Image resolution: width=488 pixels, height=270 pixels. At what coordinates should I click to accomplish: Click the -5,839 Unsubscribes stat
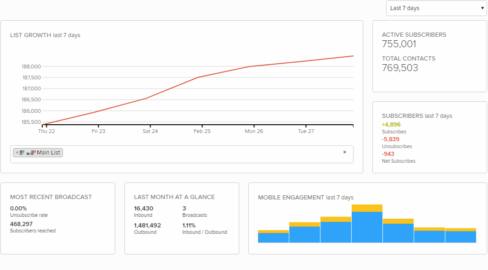point(390,139)
